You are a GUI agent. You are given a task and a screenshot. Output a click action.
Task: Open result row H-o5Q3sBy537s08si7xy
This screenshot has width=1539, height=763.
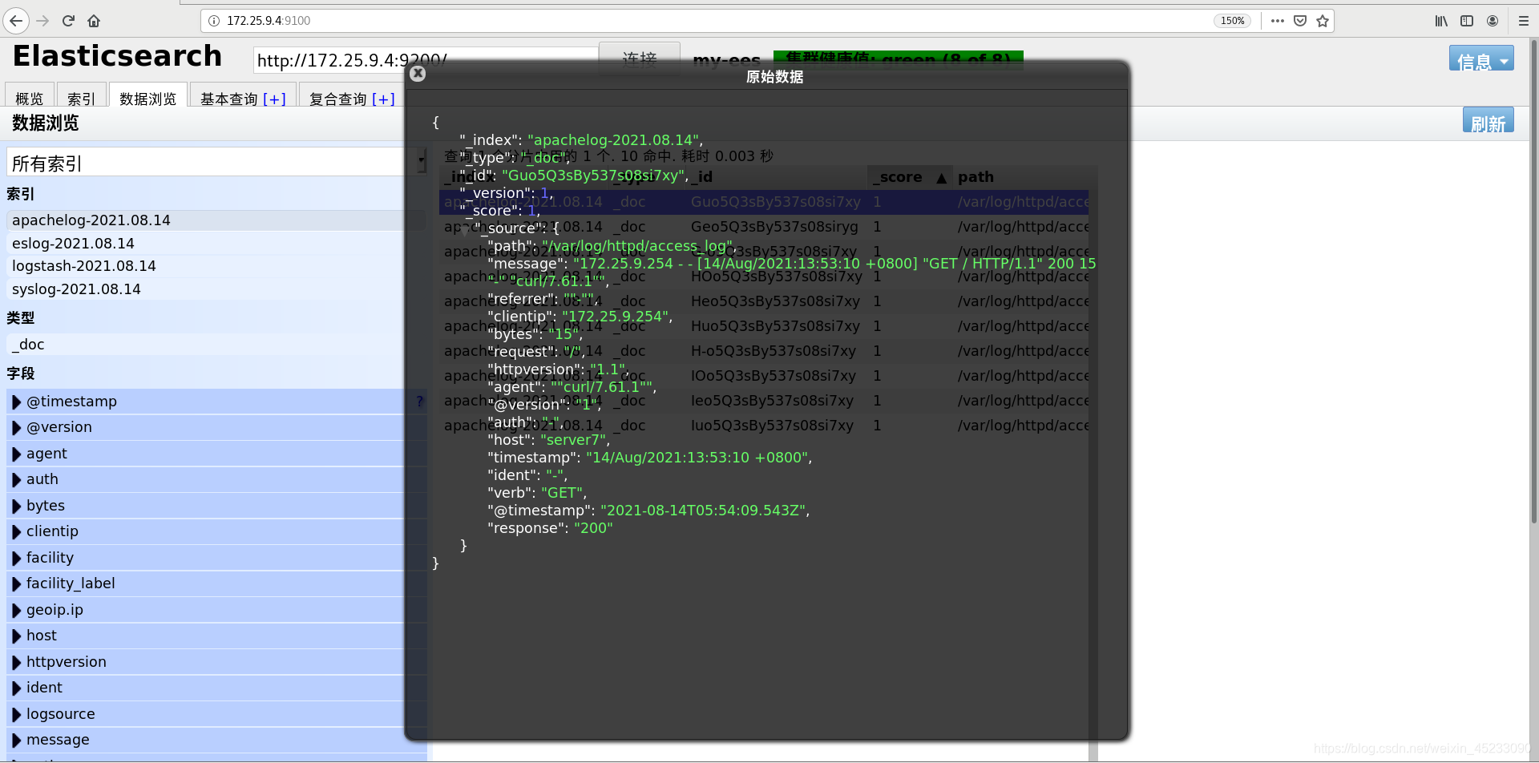(764, 351)
